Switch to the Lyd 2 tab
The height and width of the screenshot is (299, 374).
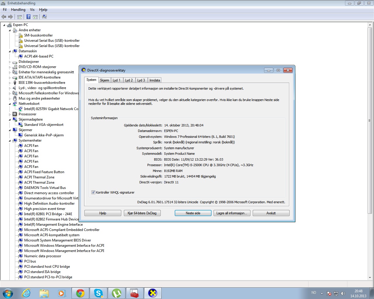tap(129, 80)
